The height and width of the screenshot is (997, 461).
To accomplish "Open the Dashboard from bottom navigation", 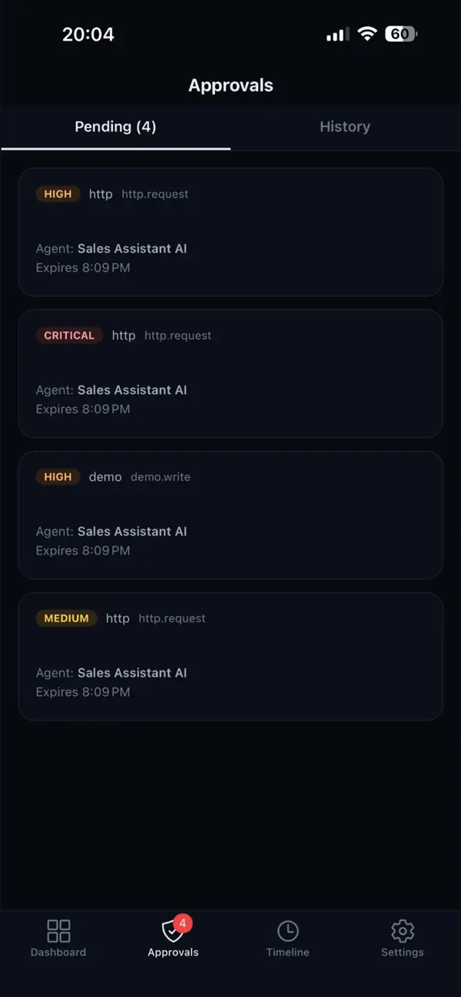I will 58,937.
